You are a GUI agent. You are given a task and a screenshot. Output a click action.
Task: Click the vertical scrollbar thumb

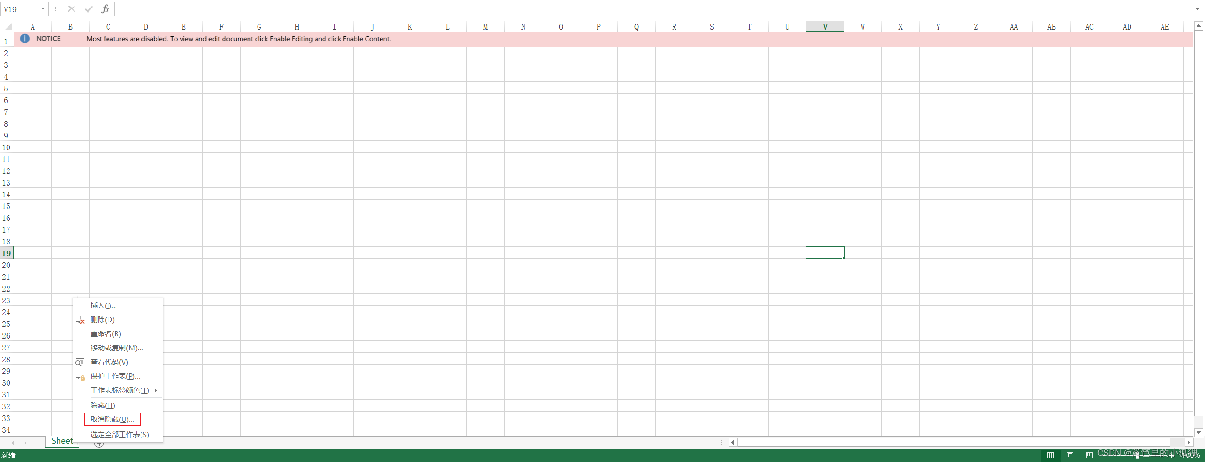point(1198,223)
